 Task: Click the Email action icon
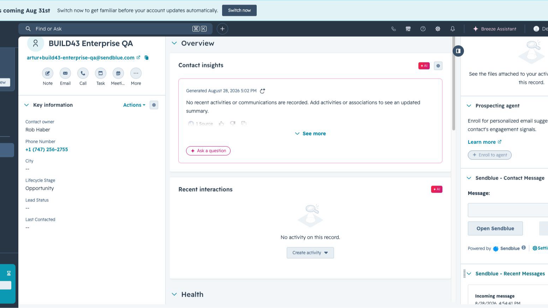point(65,73)
